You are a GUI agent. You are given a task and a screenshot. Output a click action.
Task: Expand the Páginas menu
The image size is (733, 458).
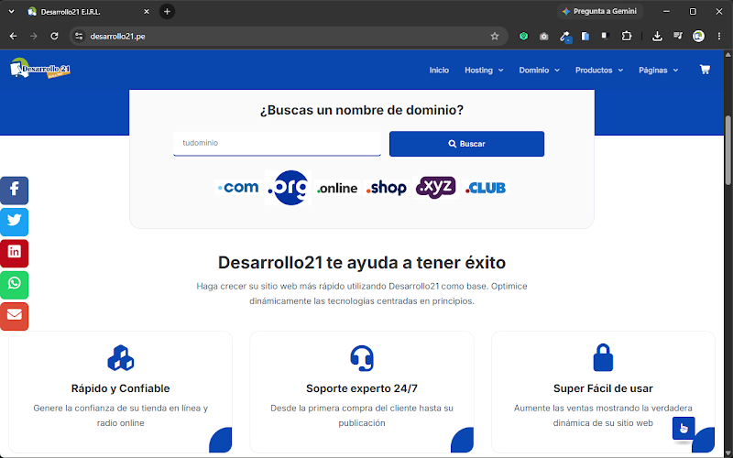tap(658, 71)
